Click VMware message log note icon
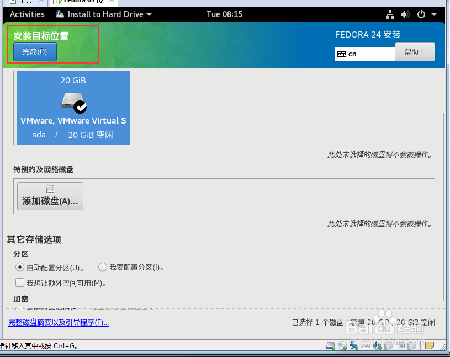This screenshot has height=357, width=450. click(430, 345)
